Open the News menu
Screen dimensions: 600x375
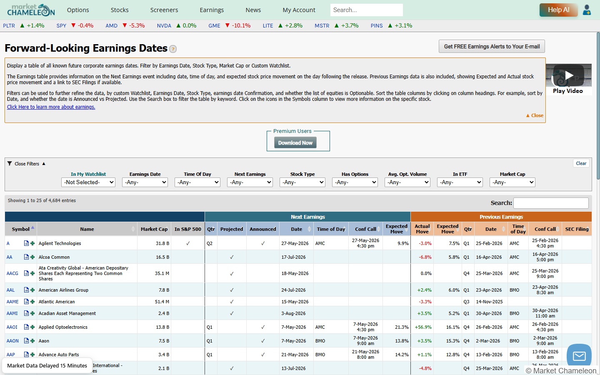[253, 10]
